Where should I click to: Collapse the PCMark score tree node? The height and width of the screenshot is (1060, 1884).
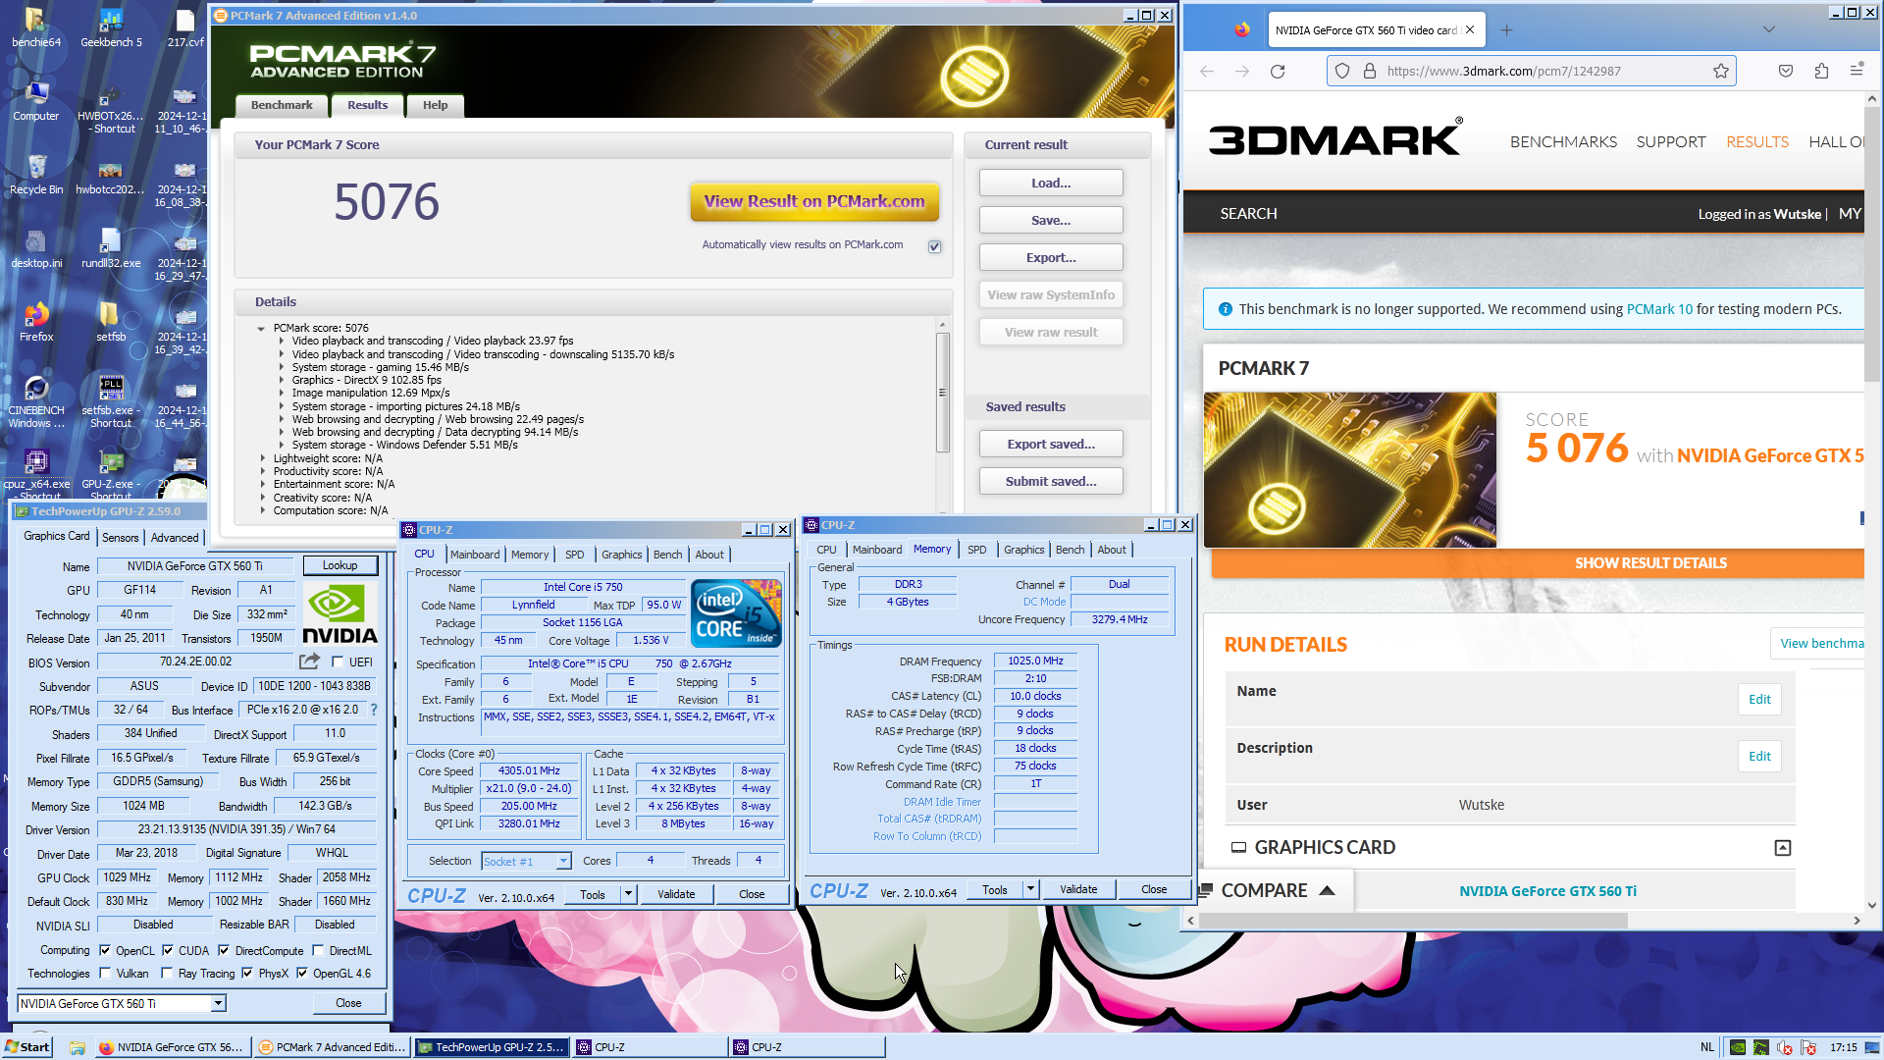(x=261, y=328)
